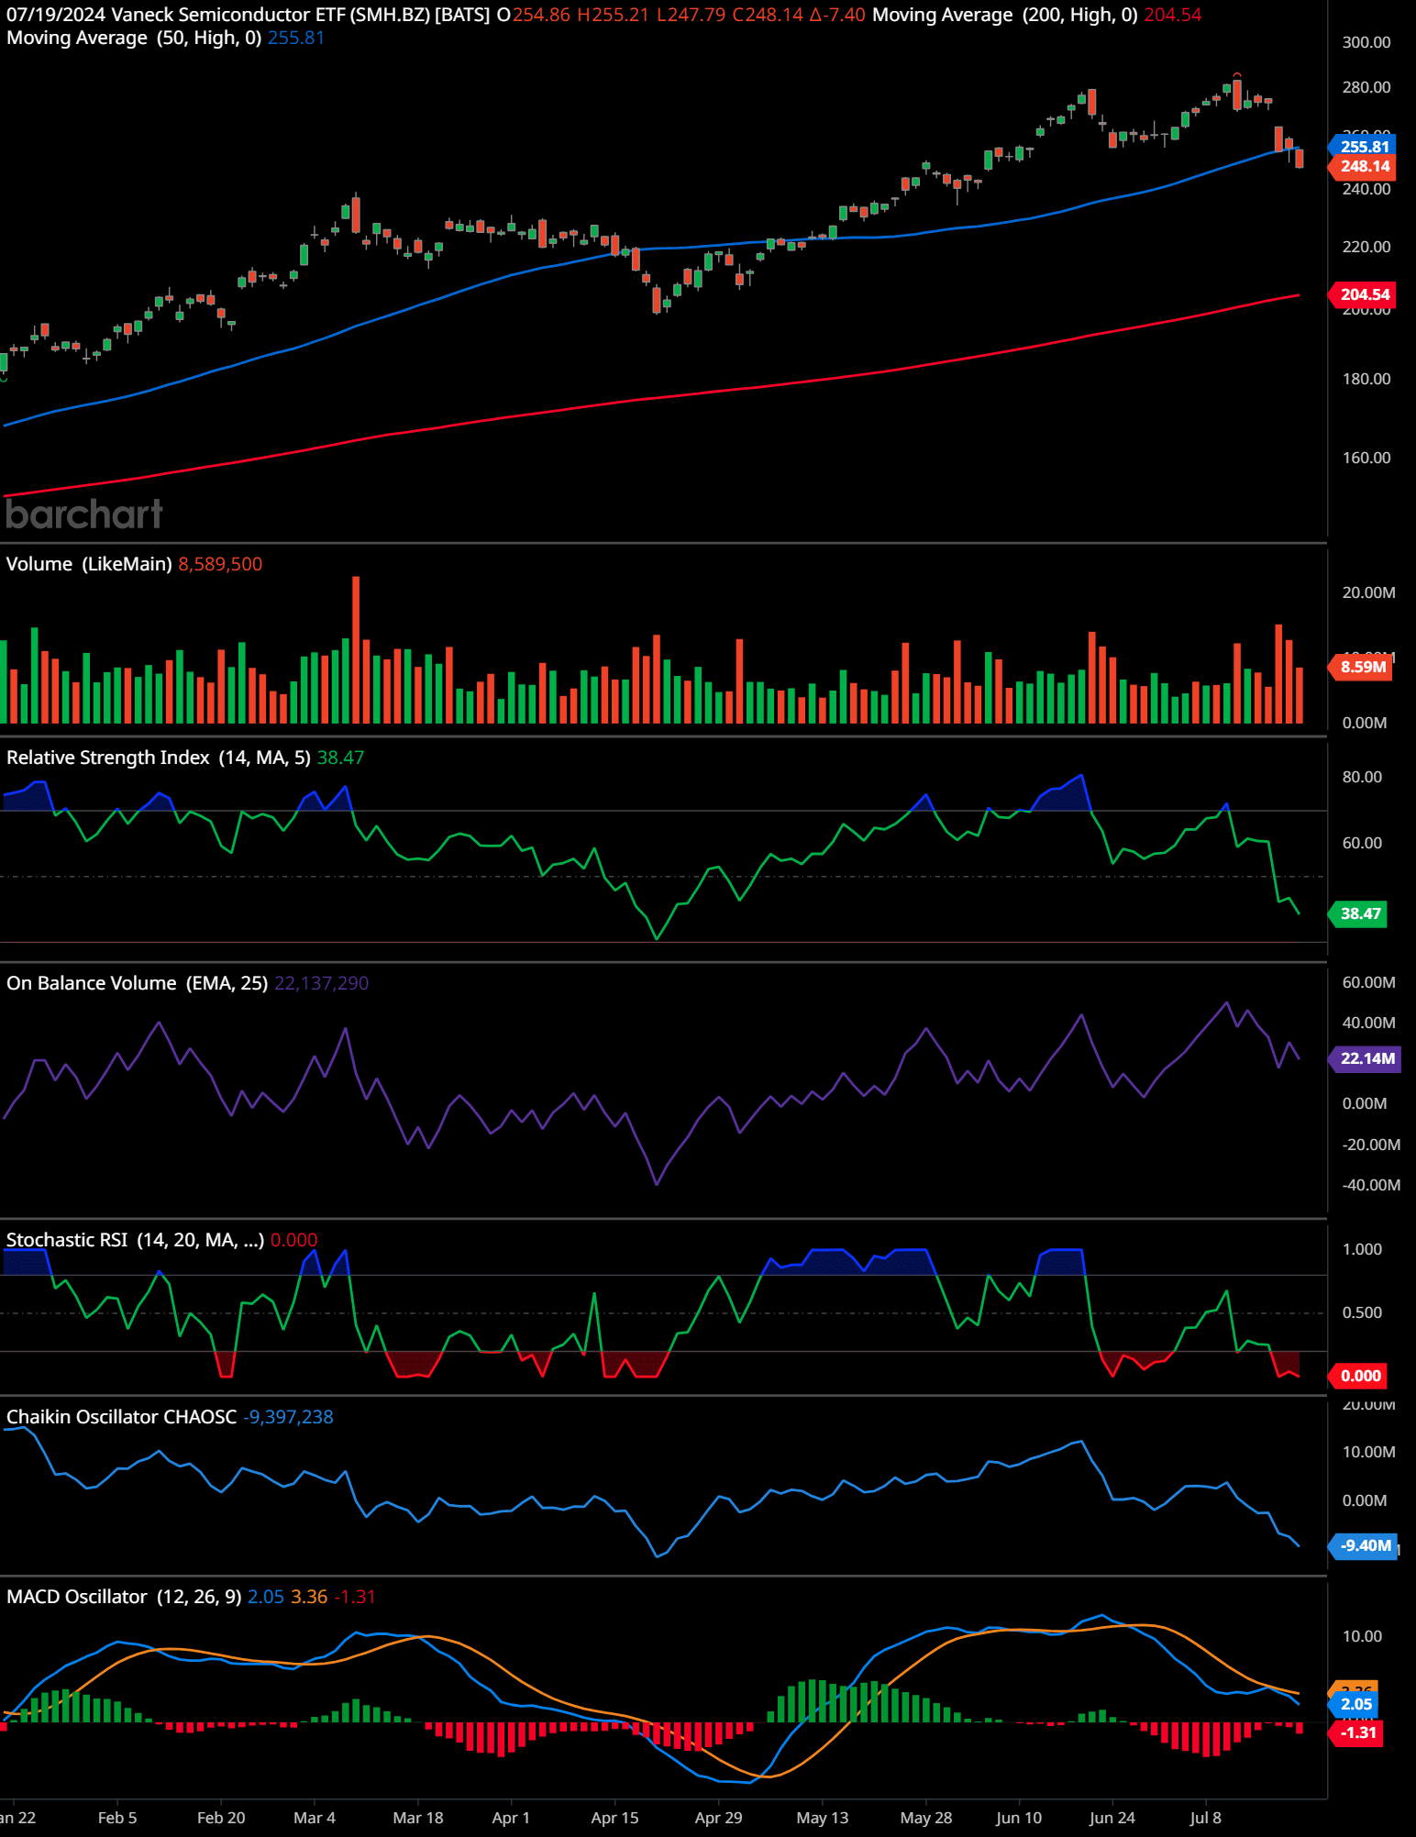Click the 'Relative Strength Index (14, MA, 5)' label
Screen dimensions: 1416x1837
pos(159,758)
